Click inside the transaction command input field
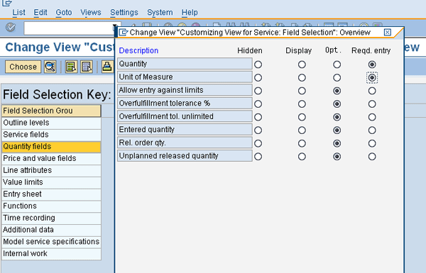Viewport: 426px width, 273px height. 68,28
